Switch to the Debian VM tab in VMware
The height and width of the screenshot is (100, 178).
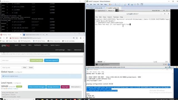click(x=95, y=8)
